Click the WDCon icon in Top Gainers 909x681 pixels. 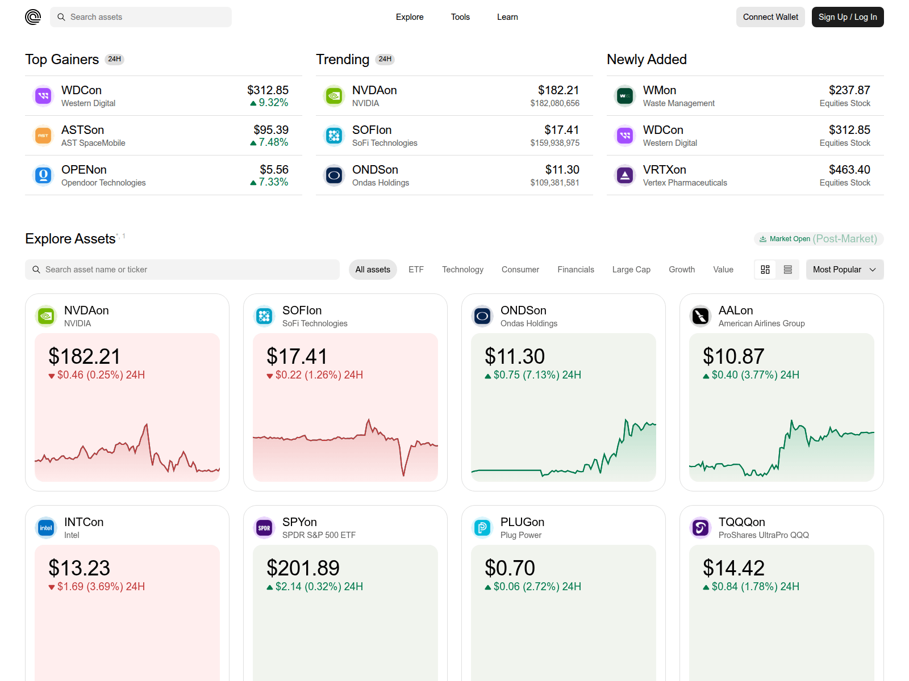point(43,96)
